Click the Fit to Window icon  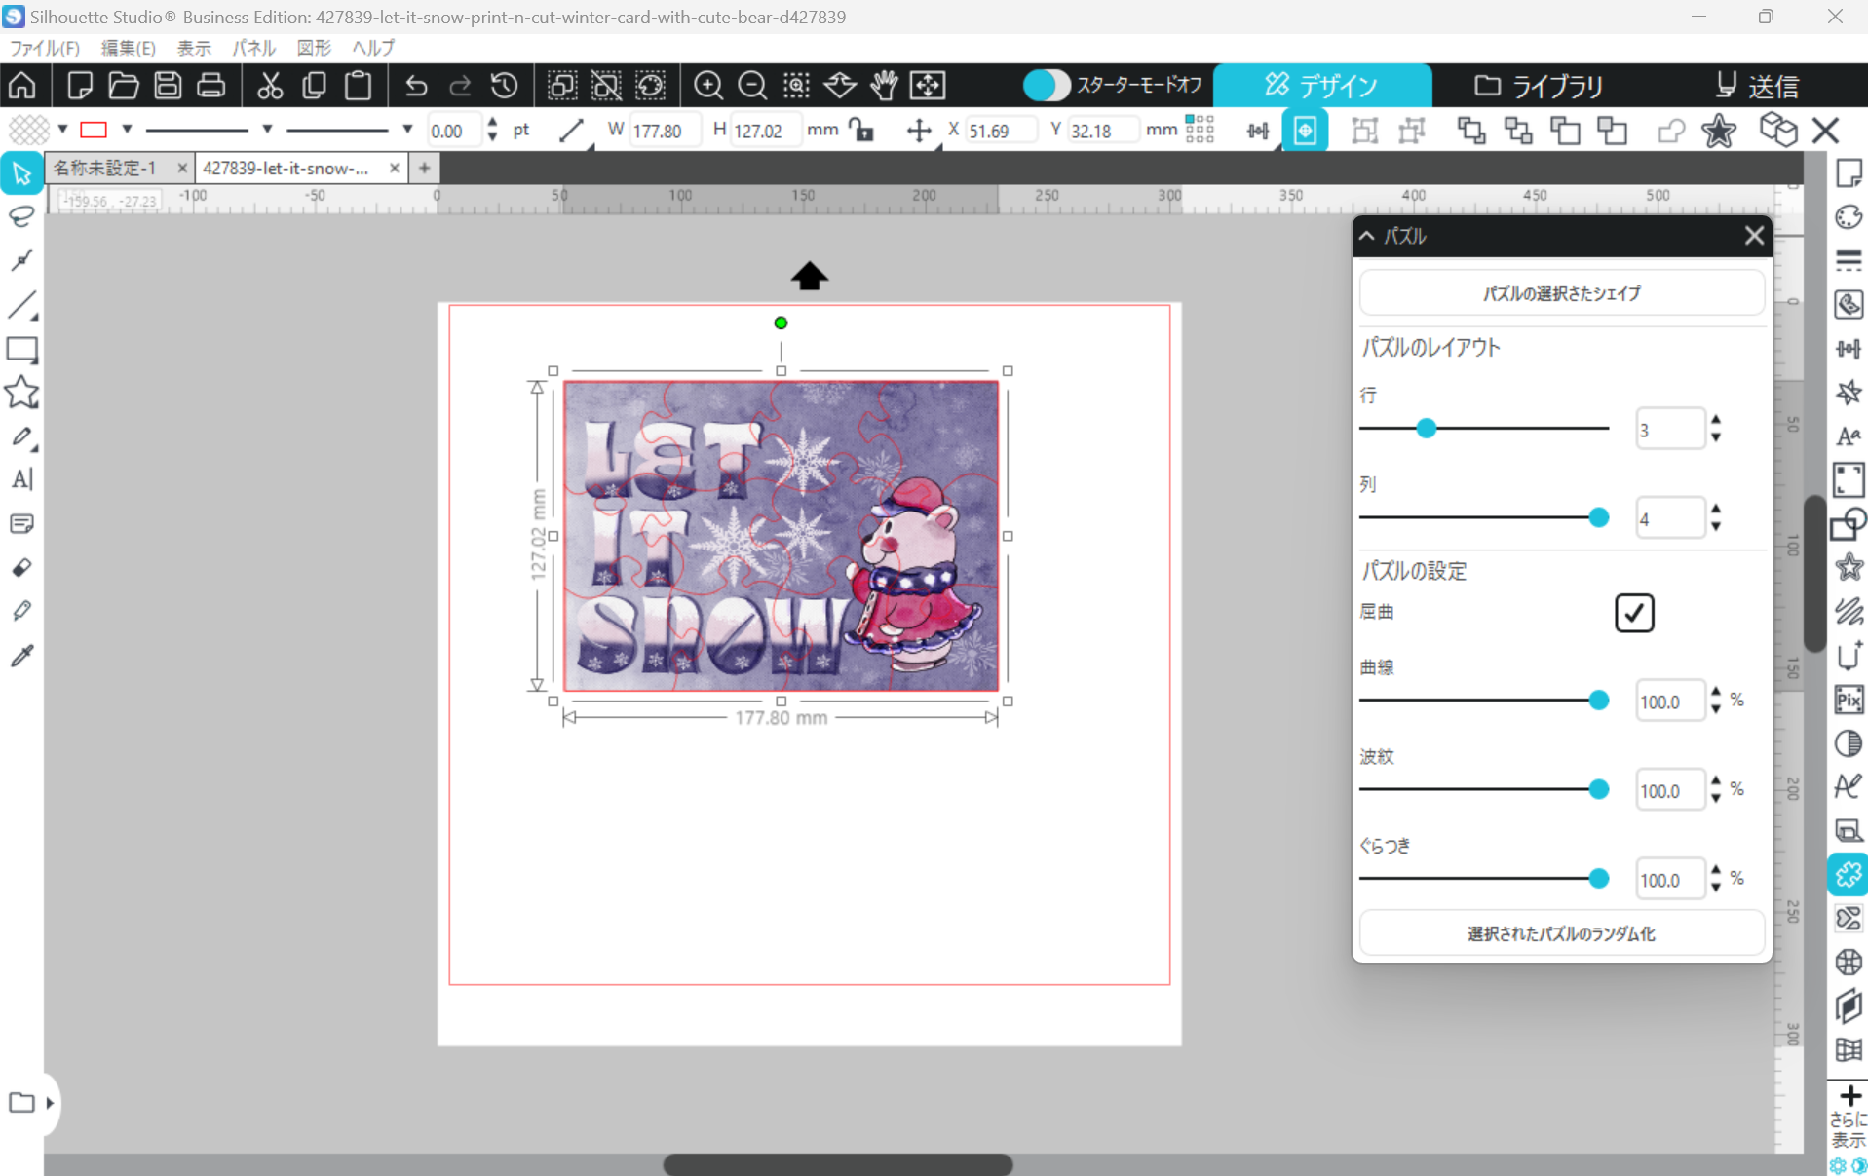point(928,86)
